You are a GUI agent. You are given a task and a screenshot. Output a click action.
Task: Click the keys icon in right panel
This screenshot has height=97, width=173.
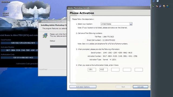[164, 6]
